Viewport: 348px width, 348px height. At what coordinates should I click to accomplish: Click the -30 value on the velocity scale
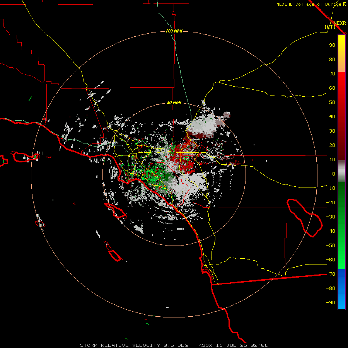[x=331, y=217]
